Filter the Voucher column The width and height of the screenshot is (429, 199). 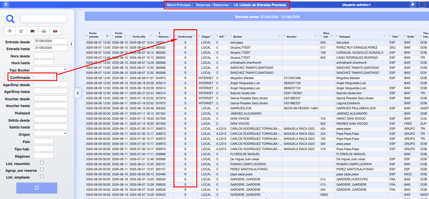285,36
